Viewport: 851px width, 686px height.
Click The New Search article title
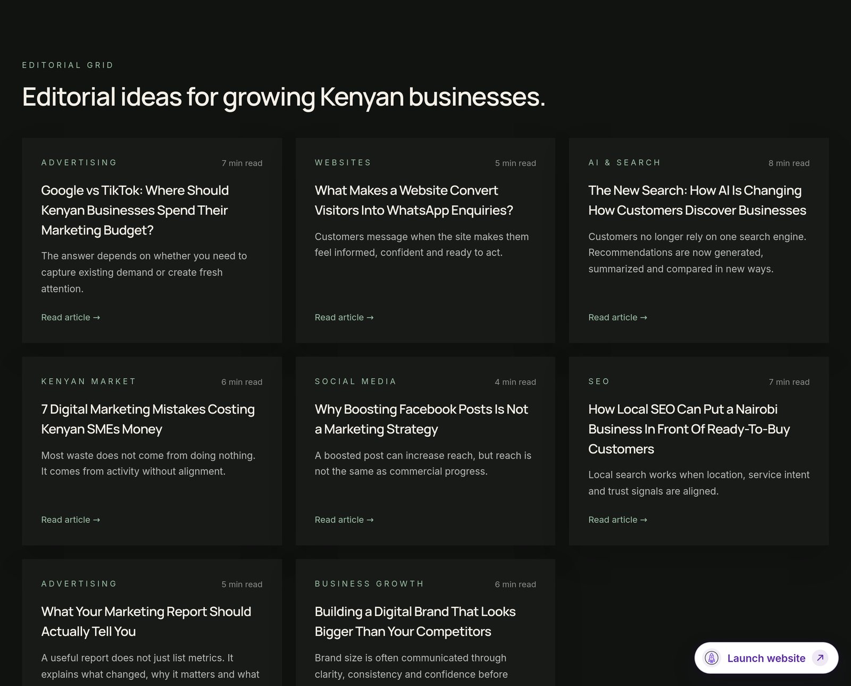point(697,200)
